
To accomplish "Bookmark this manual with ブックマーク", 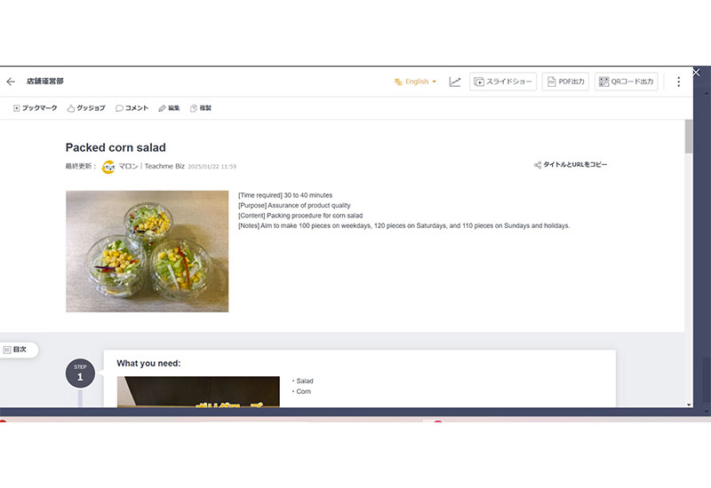I will (x=36, y=108).
